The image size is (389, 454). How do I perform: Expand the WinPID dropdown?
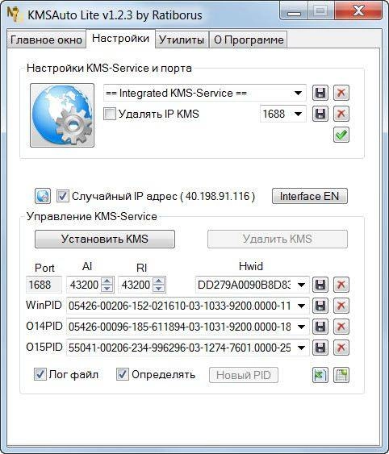point(301,306)
